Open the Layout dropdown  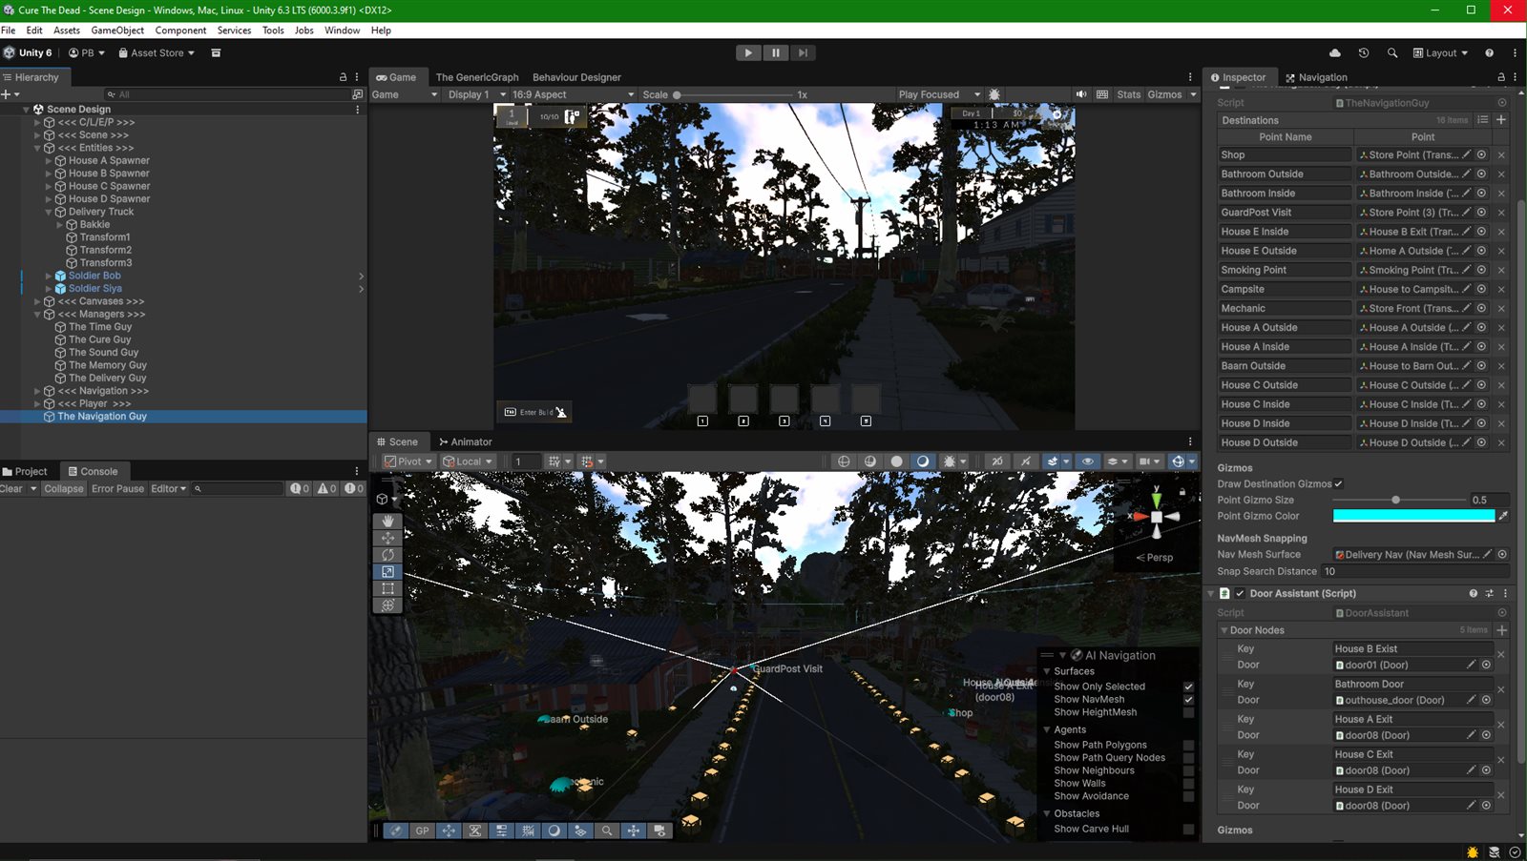pyautogui.click(x=1441, y=53)
